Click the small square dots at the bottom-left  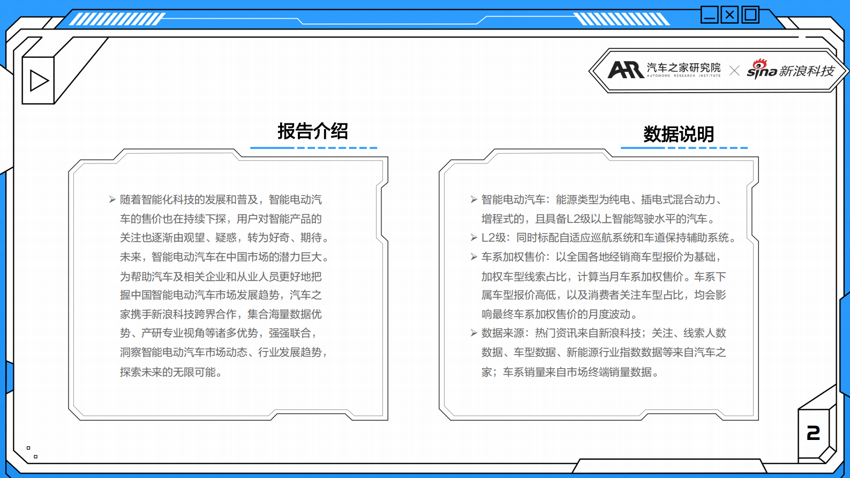pos(32,452)
